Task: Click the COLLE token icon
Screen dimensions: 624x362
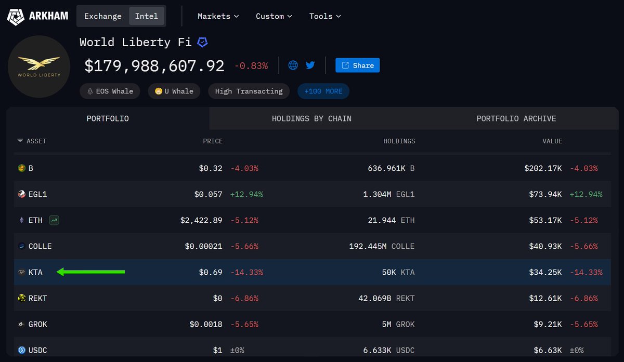Action: tap(21, 246)
